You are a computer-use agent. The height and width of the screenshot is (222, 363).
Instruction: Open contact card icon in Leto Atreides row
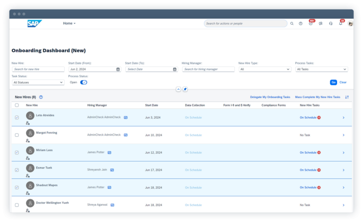point(126,117)
